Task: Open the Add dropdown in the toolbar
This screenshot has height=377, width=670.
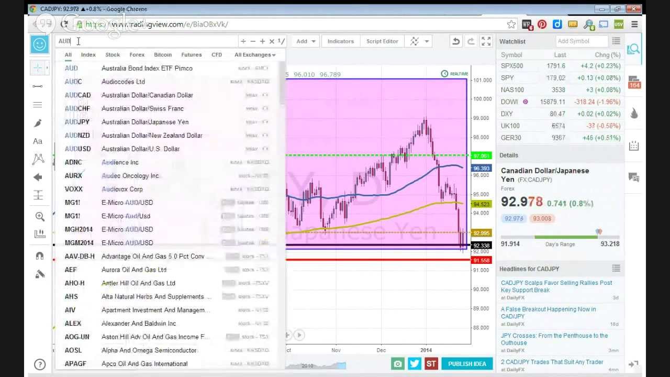Action: (x=306, y=41)
